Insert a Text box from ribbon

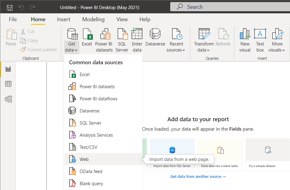260,40
